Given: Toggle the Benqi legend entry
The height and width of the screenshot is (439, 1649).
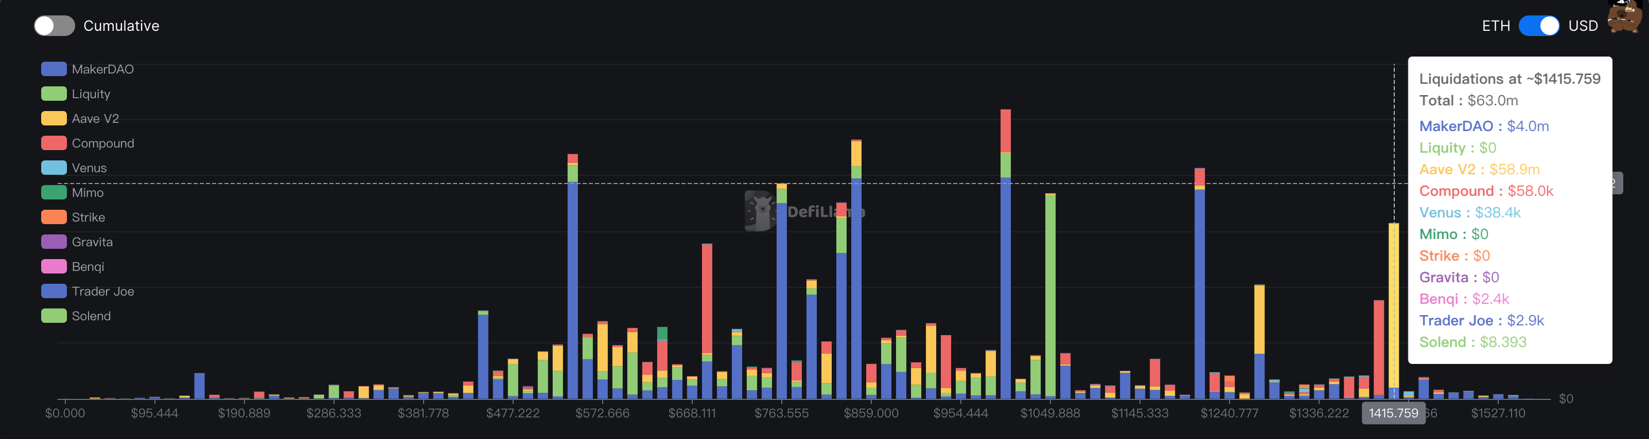Looking at the screenshot, I should click(x=73, y=266).
